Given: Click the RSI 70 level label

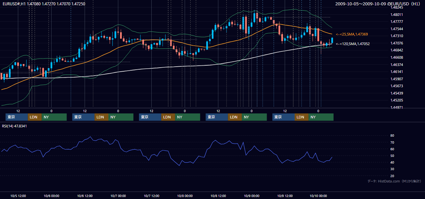Looking at the screenshot, I should coord(392,142).
